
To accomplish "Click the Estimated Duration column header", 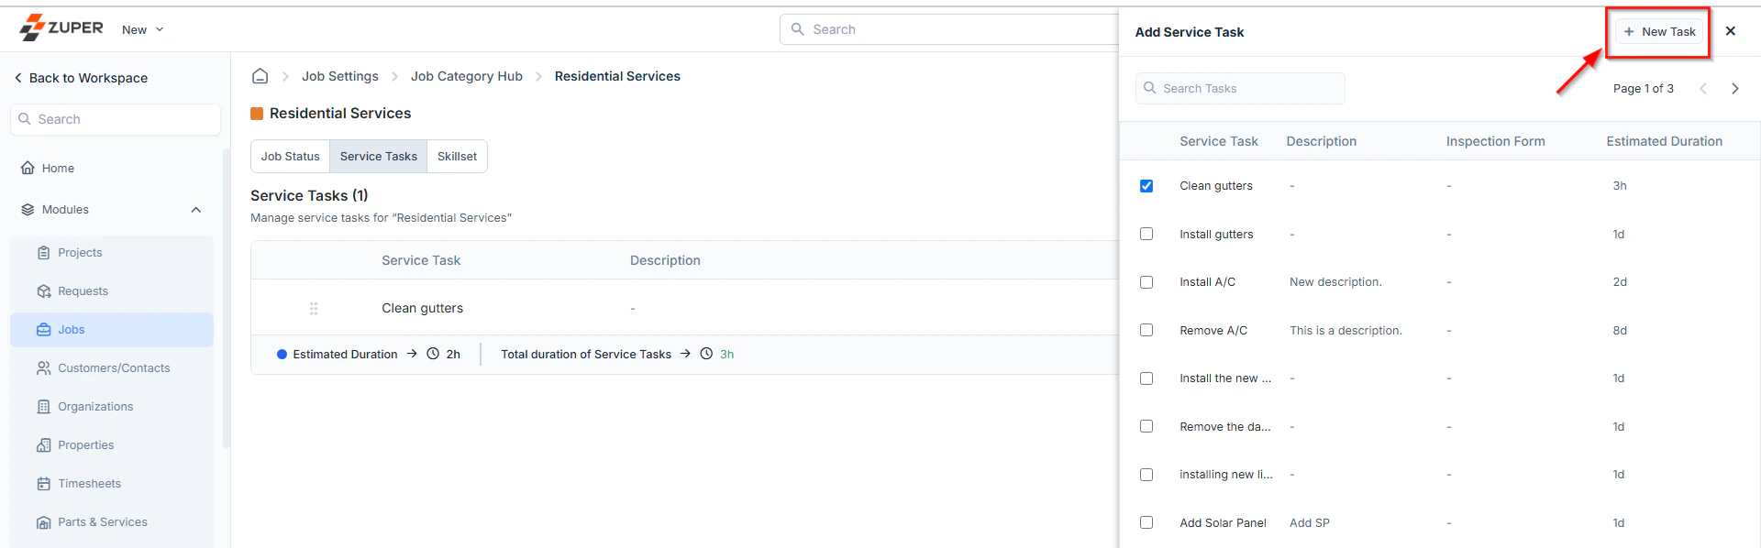I will click(x=1665, y=141).
